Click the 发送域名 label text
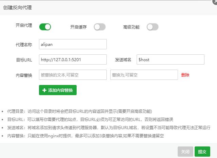The image size is (217, 158). 123,60
